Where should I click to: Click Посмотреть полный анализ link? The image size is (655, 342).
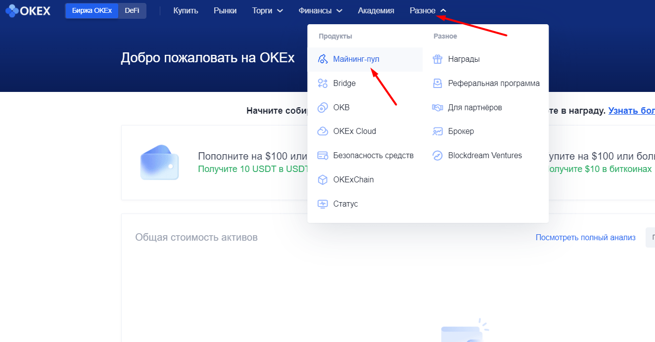click(x=585, y=238)
